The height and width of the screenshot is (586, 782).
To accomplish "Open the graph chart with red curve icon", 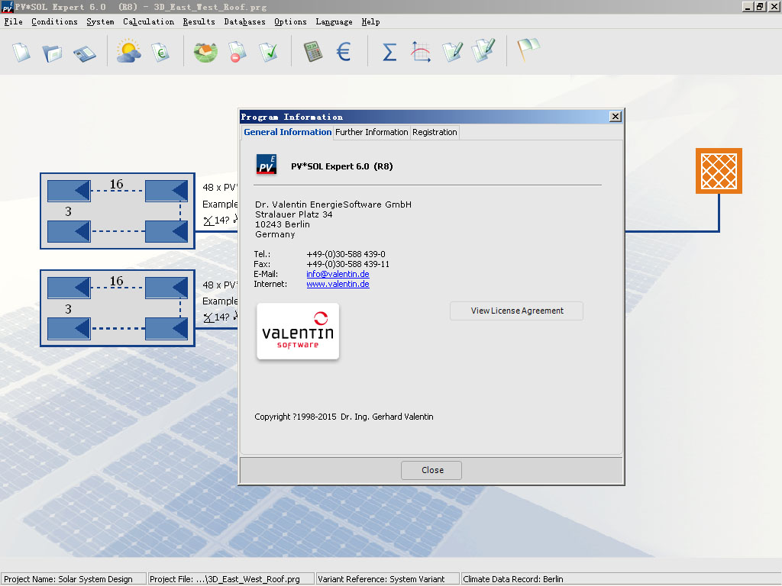I will (x=421, y=52).
